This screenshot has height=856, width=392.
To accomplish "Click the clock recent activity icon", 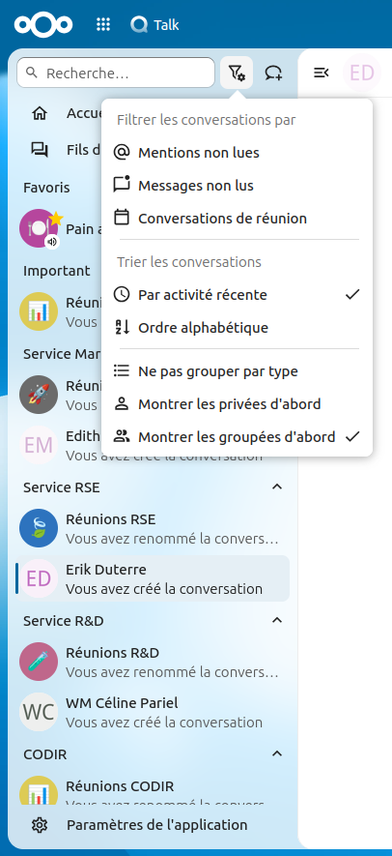I will click(x=121, y=294).
